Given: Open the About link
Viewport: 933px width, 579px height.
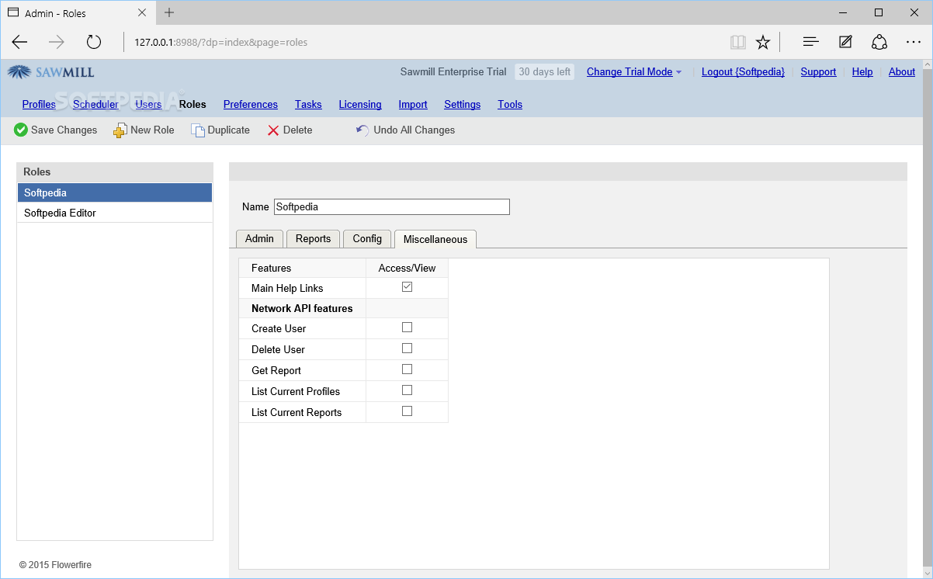Looking at the screenshot, I should tap(902, 72).
